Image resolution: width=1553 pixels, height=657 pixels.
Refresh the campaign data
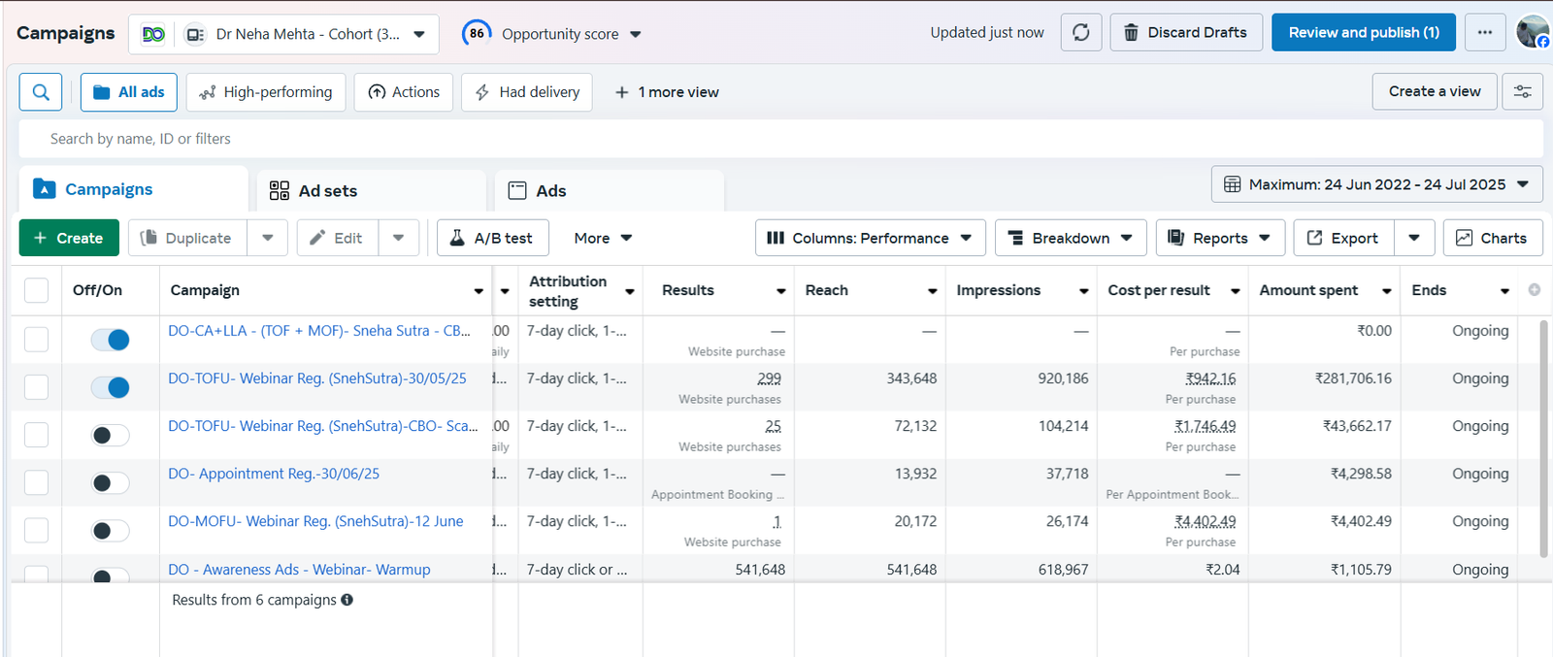click(1080, 33)
